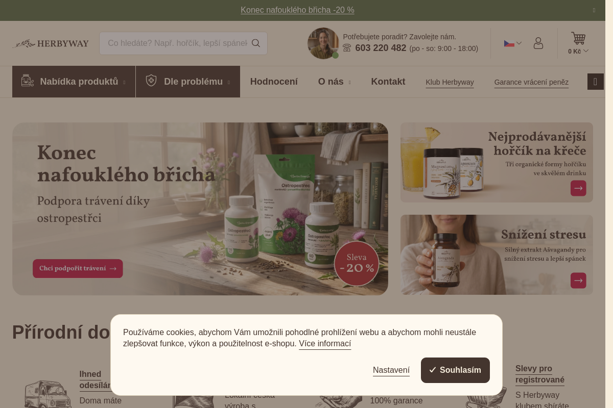Click the search magnifier icon
The image size is (613, 408).
click(256, 43)
